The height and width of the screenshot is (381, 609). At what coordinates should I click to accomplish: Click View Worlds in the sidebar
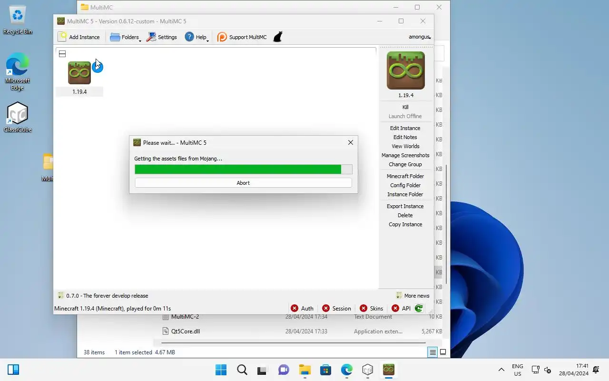click(405, 146)
